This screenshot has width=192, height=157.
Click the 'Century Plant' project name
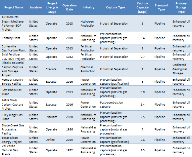click(x=11, y=38)
